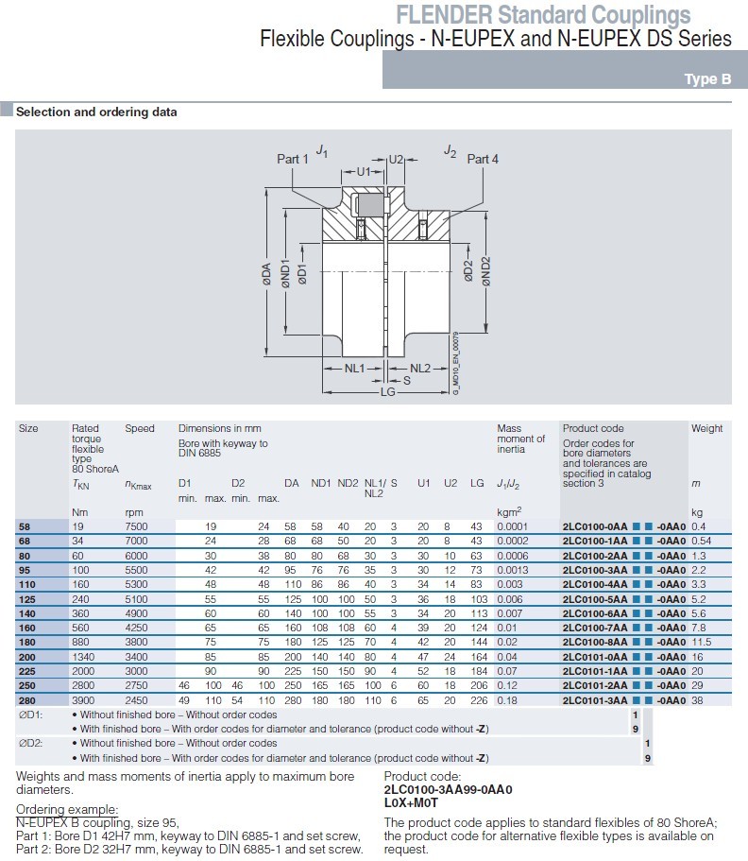Click the hatched coupling cross-section drawing
Image resolution: width=748 pixels, height=861 pixels.
386,272
